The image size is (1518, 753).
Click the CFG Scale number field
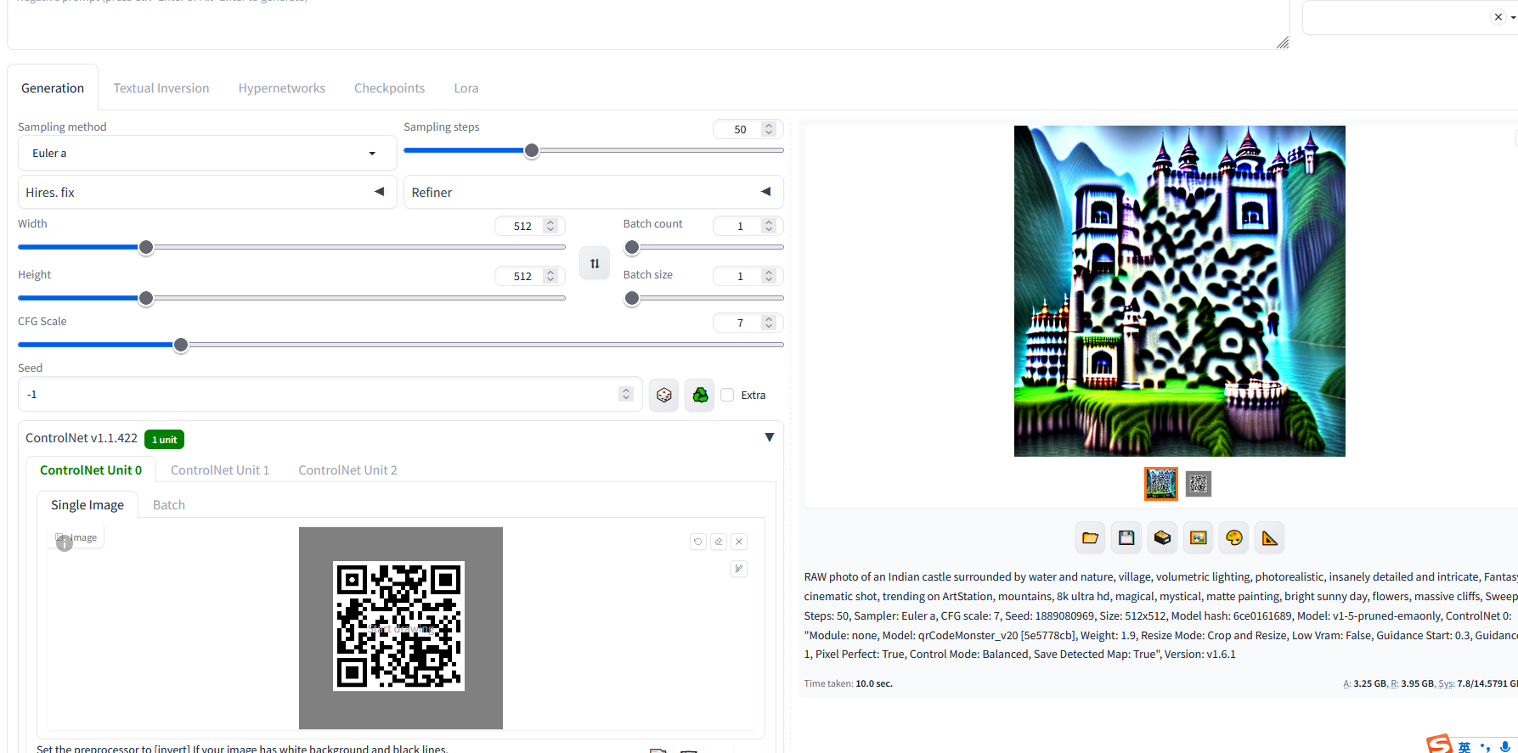point(747,323)
